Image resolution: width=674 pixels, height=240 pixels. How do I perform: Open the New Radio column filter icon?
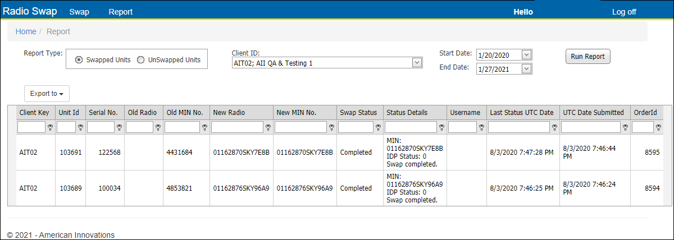point(268,128)
